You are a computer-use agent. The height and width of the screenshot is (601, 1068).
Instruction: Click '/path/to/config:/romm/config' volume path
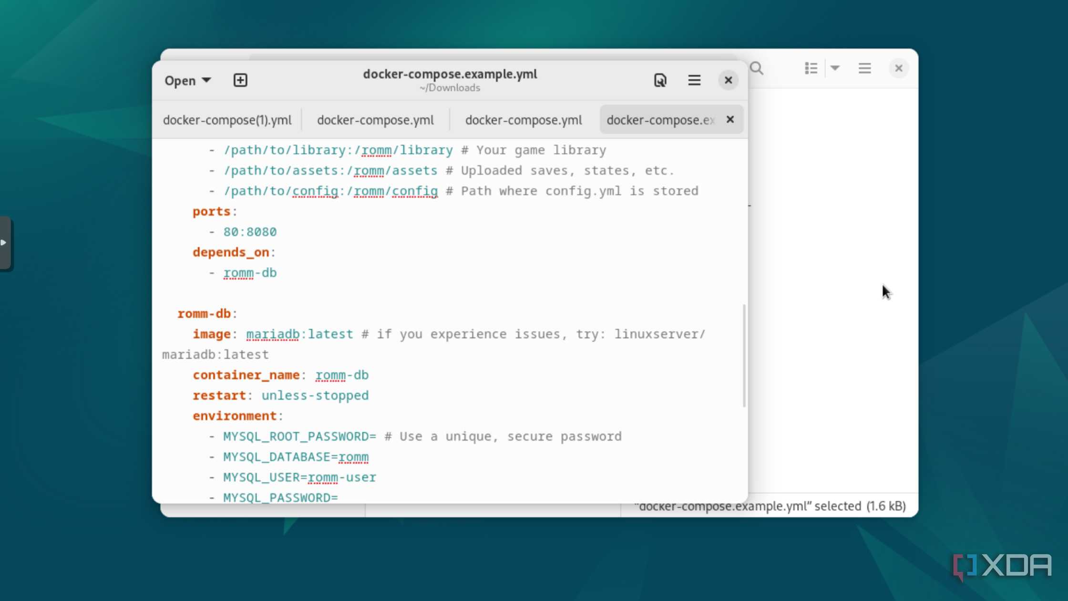[x=330, y=191]
